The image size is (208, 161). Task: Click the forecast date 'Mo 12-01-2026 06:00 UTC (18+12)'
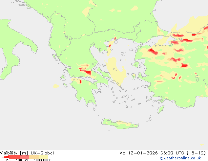162,153
